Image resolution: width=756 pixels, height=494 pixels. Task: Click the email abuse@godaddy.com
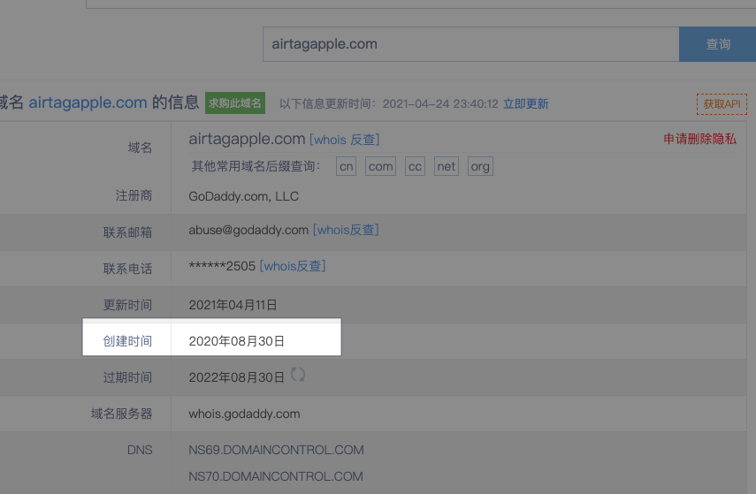(248, 231)
